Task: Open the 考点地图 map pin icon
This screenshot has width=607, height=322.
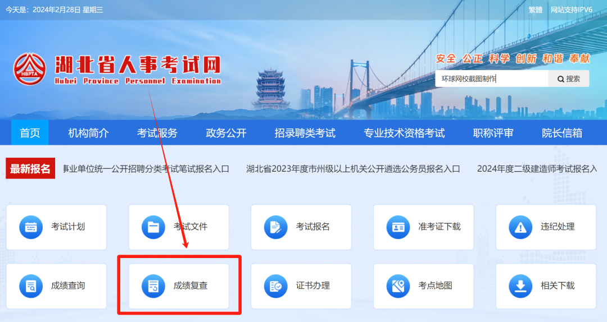Action: pos(398,286)
